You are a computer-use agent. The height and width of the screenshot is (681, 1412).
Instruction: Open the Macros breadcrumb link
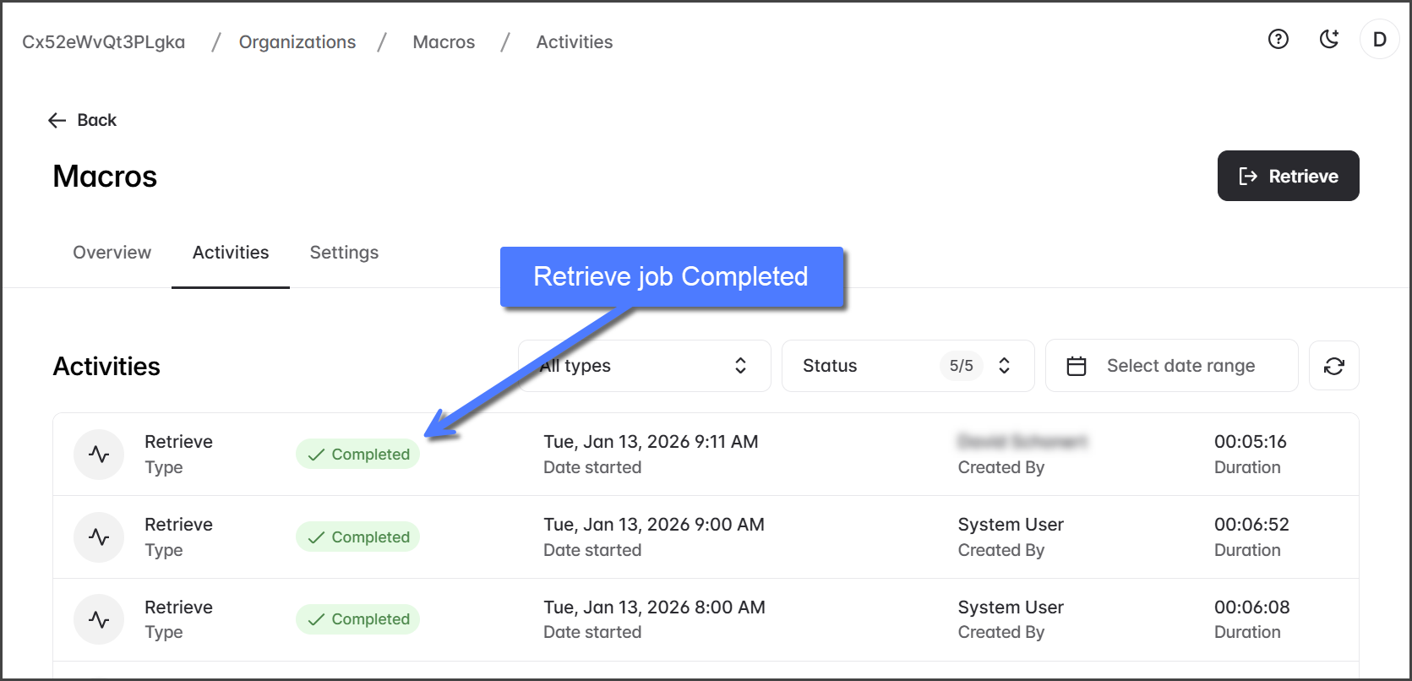tap(444, 42)
